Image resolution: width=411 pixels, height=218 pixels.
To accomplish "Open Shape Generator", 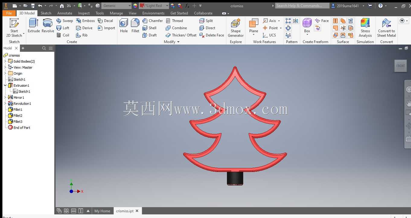I will point(236,28).
